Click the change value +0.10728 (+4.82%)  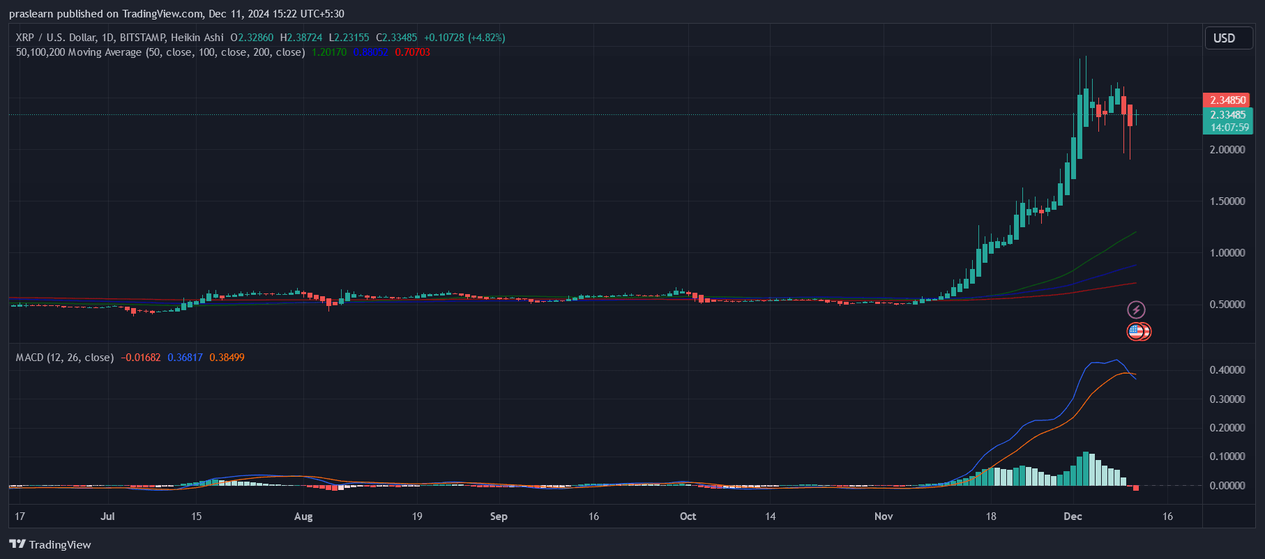(464, 38)
